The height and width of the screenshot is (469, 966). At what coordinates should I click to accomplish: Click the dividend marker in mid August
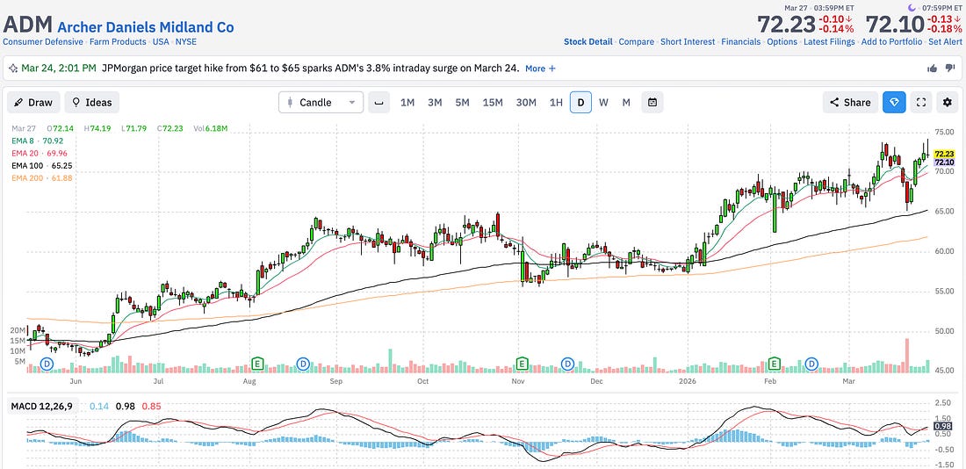pyautogui.click(x=302, y=364)
